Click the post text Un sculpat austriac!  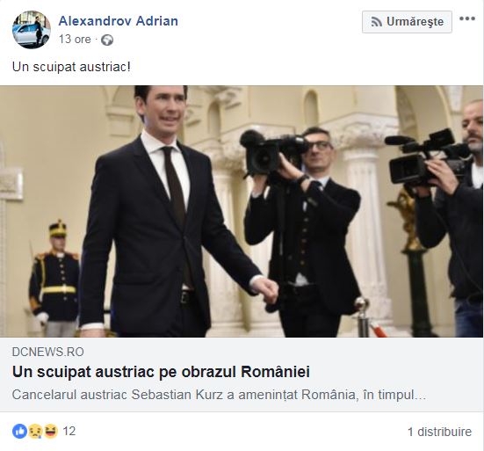(x=71, y=67)
